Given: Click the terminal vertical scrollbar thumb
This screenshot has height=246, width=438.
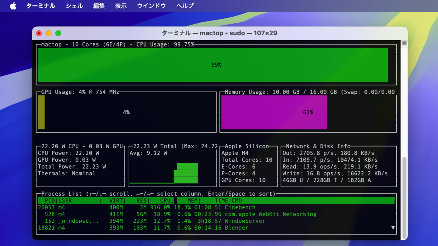Looking at the screenshot, I should pyautogui.click(x=404, y=198).
